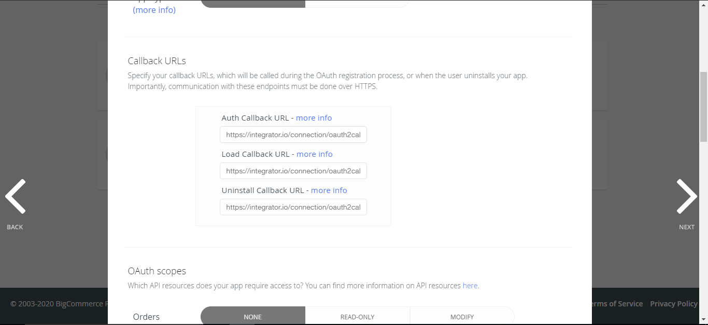
Task: Click the scrollbar up arrow
Action: click(x=703, y=4)
